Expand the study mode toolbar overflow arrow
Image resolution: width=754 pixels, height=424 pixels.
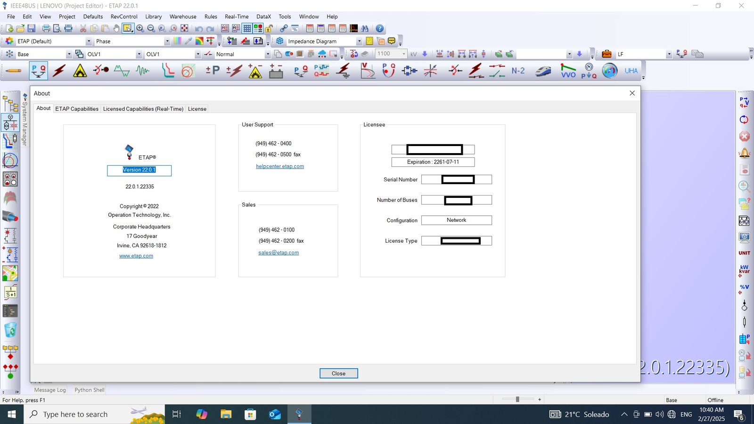tap(643, 78)
